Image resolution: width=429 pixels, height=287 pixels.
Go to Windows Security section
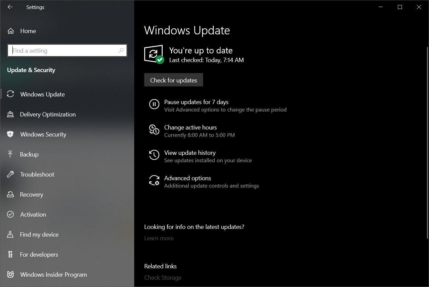tap(43, 134)
